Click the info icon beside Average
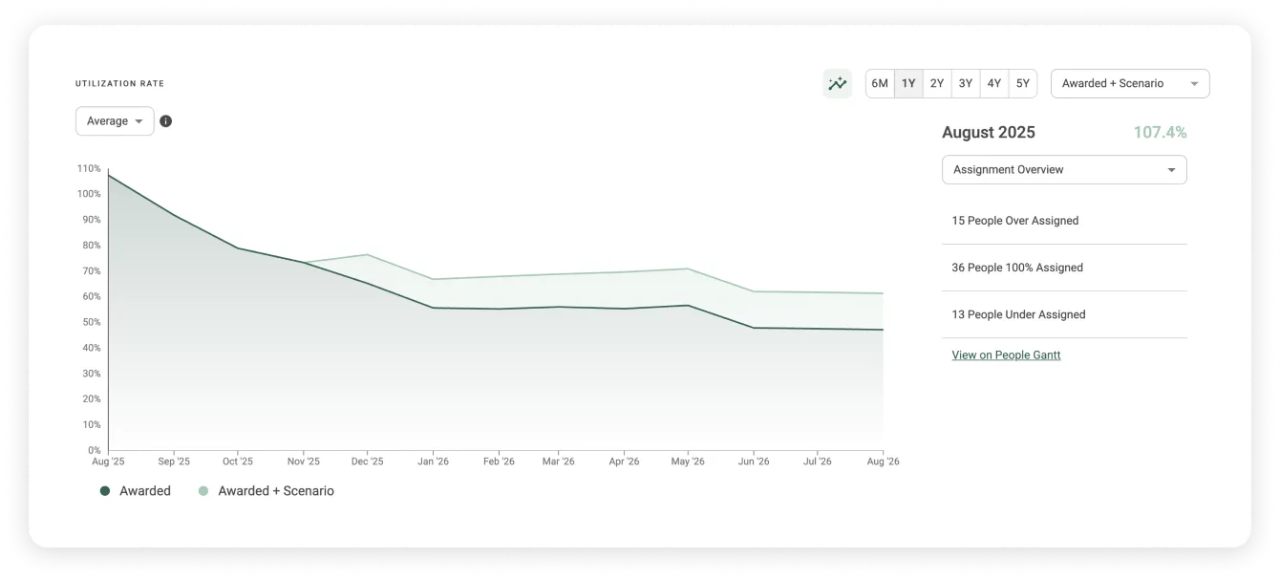Viewport: 1280px width, 580px height. [x=166, y=121]
